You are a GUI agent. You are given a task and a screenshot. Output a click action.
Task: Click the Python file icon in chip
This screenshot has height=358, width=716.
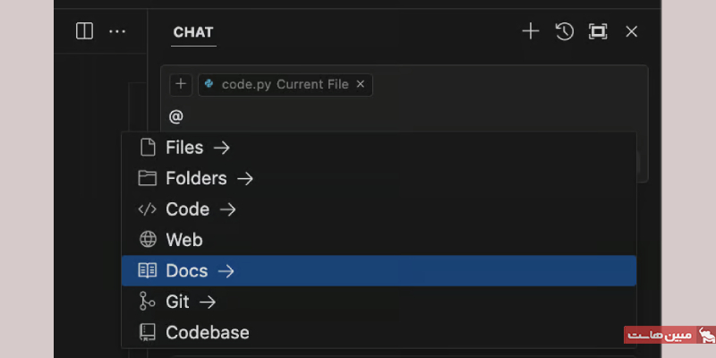click(209, 84)
